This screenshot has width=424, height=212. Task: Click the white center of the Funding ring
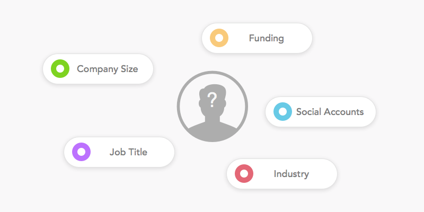(219, 38)
